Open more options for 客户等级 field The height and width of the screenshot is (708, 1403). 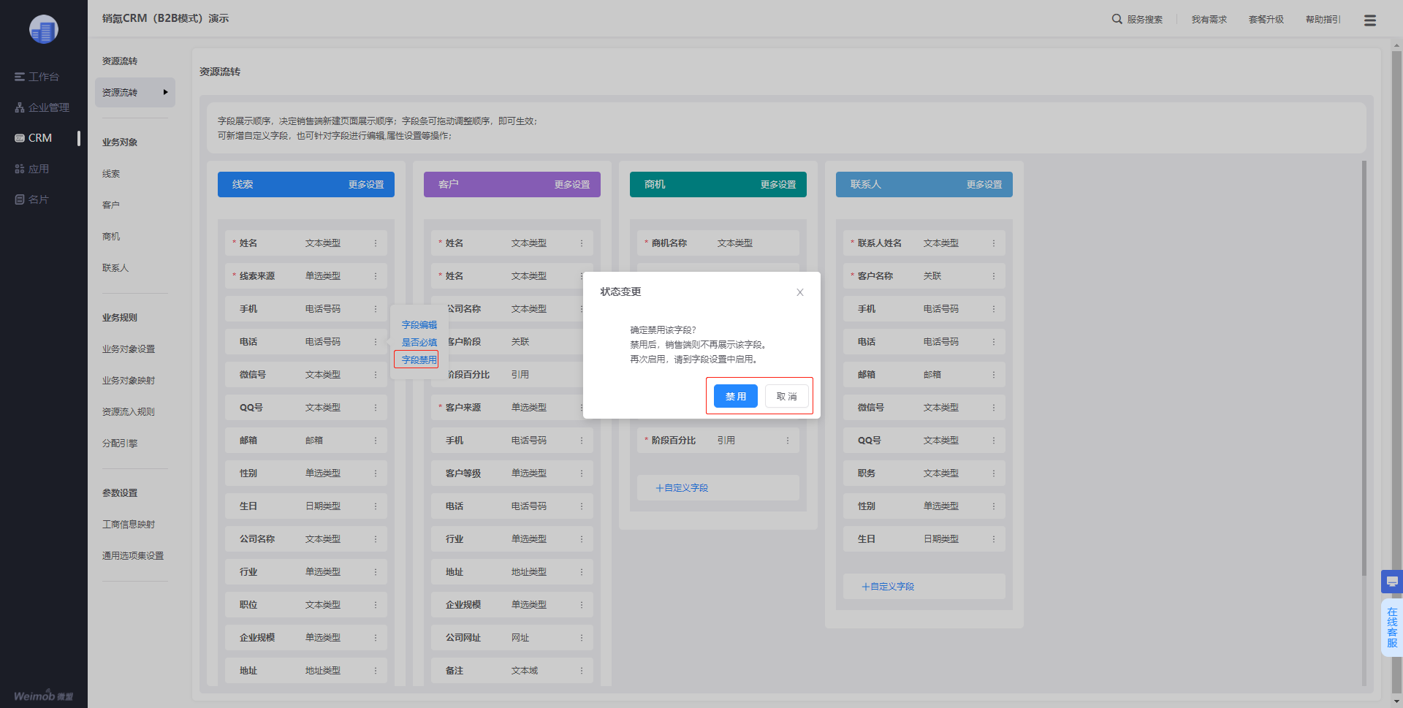point(582,473)
